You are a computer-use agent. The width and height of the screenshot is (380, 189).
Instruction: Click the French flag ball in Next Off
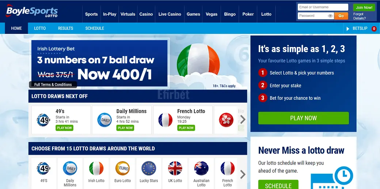[x=165, y=120]
